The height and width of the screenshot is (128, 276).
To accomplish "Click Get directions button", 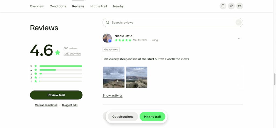I will click(x=123, y=117).
